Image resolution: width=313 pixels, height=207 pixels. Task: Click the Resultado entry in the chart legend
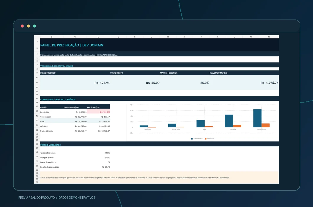click(210, 139)
